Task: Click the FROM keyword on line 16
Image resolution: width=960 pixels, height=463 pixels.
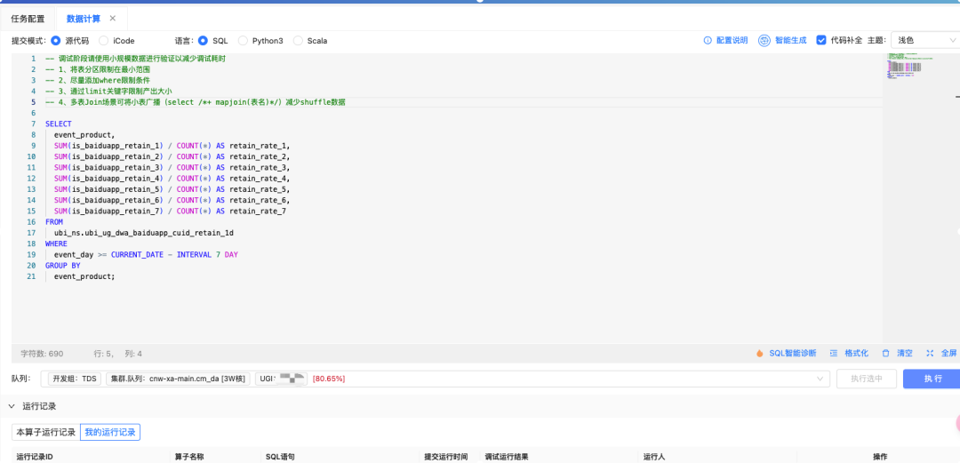Action: tap(54, 221)
